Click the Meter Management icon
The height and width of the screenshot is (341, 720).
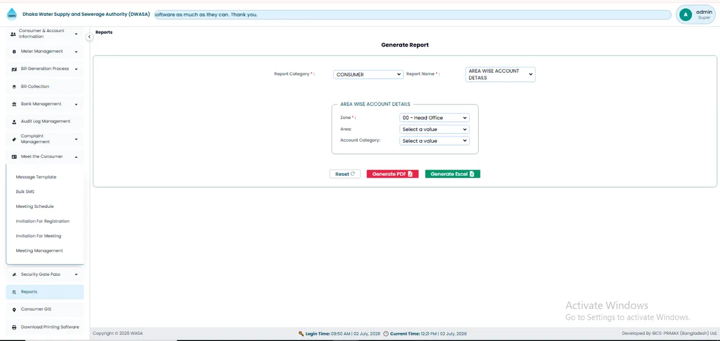coord(14,52)
